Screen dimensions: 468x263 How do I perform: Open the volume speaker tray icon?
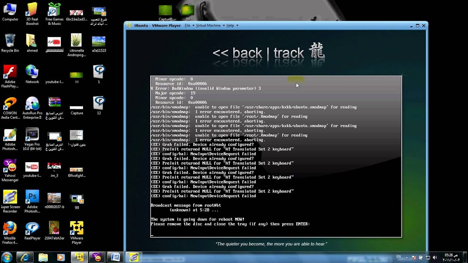[x=435, y=257]
